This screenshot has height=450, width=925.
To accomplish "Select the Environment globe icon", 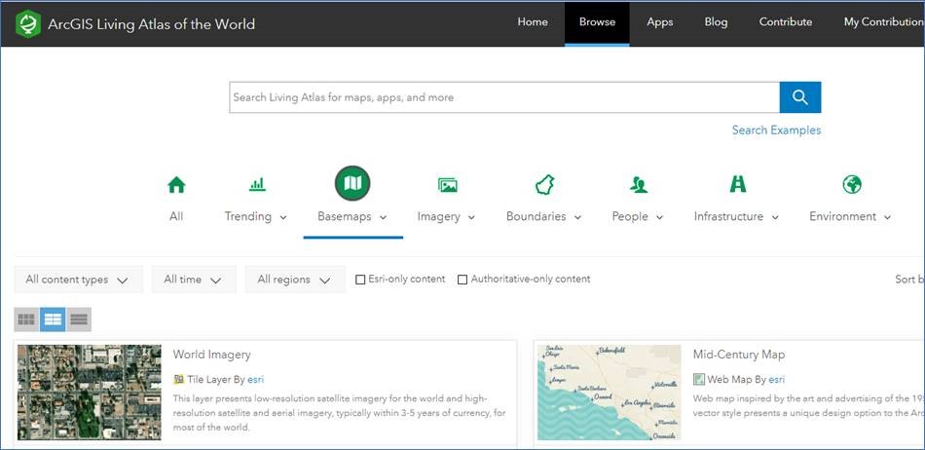I will tap(852, 185).
